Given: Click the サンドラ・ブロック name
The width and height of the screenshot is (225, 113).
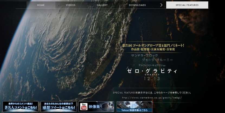Looking at the screenshot, I should click(144, 56).
